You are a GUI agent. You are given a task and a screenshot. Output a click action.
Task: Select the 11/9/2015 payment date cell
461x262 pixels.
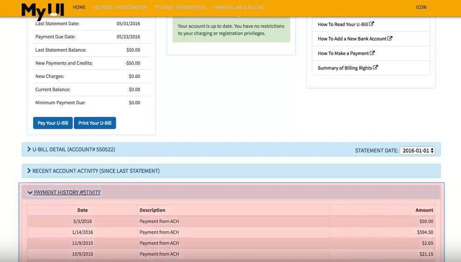pyautogui.click(x=82, y=243)
